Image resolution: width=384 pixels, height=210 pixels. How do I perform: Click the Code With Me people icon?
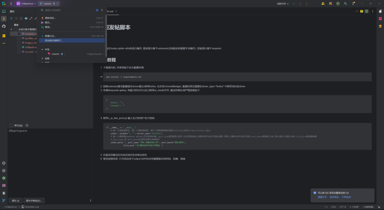[323, 3]
